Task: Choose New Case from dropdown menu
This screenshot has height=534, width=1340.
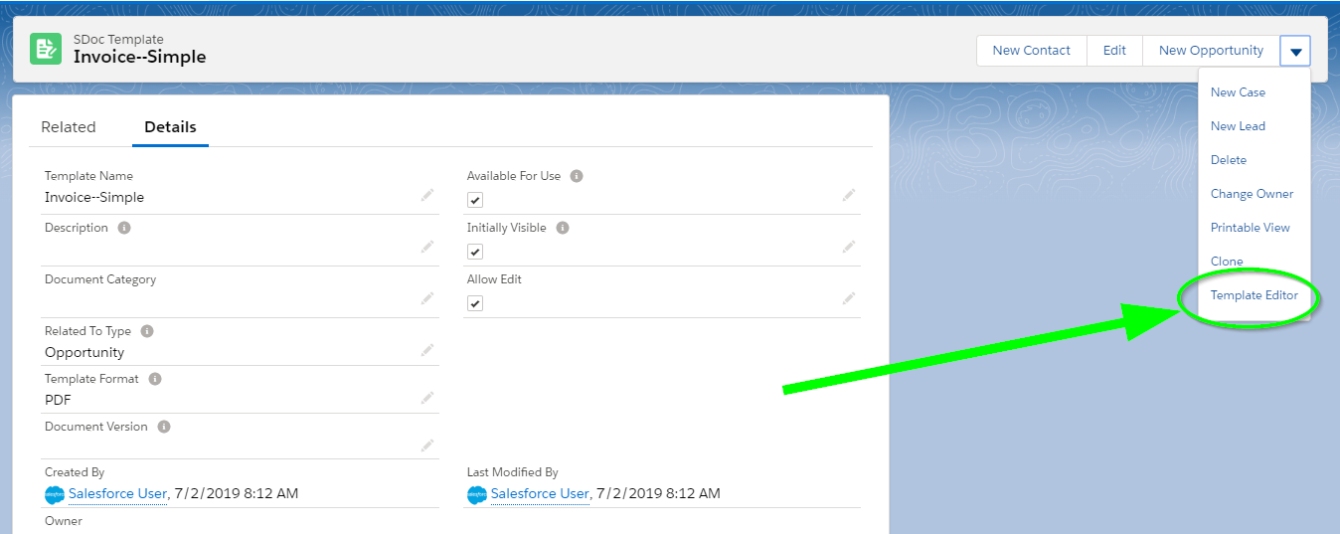Action: [1238, 92]
